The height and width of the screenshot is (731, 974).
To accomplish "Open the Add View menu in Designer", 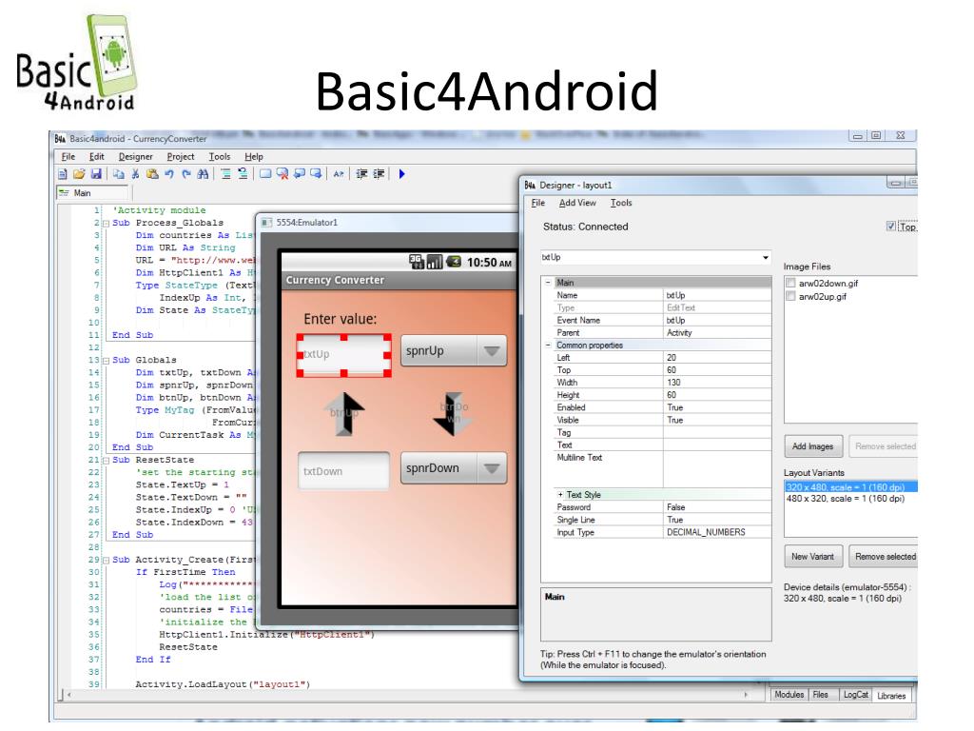I will (577, 203).
